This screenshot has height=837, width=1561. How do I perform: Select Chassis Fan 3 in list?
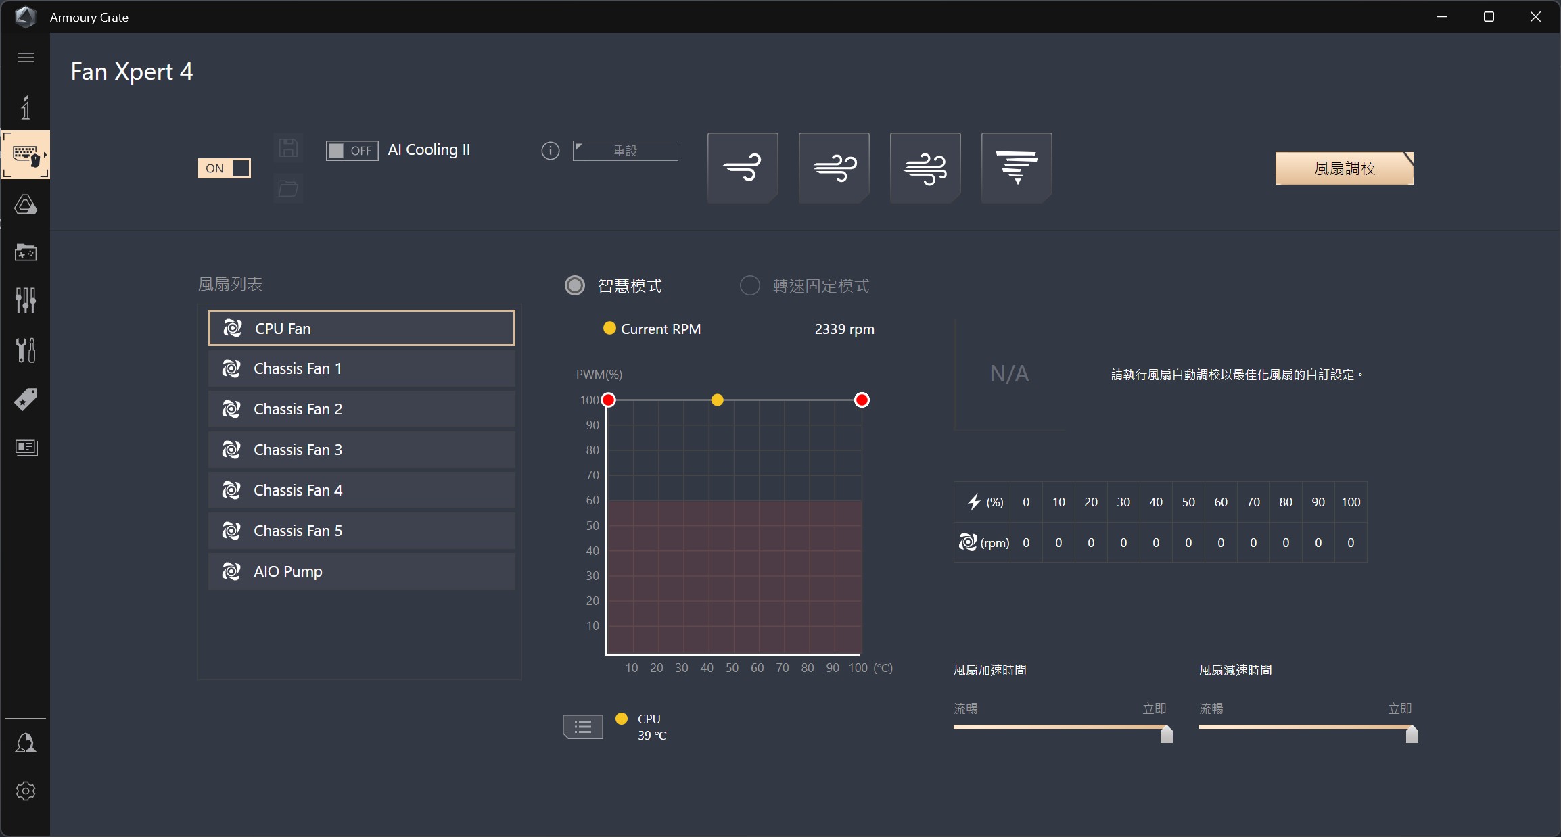(x=362, y=450)
